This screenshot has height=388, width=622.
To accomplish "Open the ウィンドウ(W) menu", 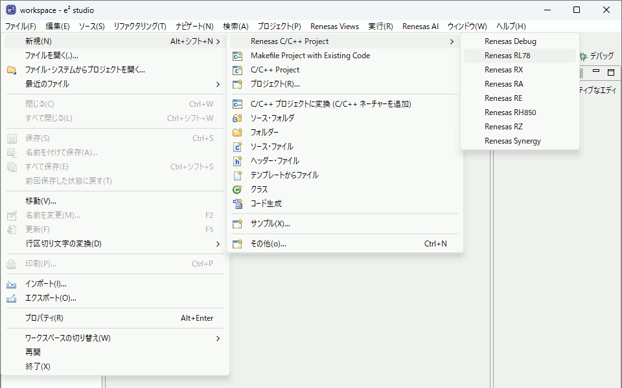I will (x=467, y=27).
